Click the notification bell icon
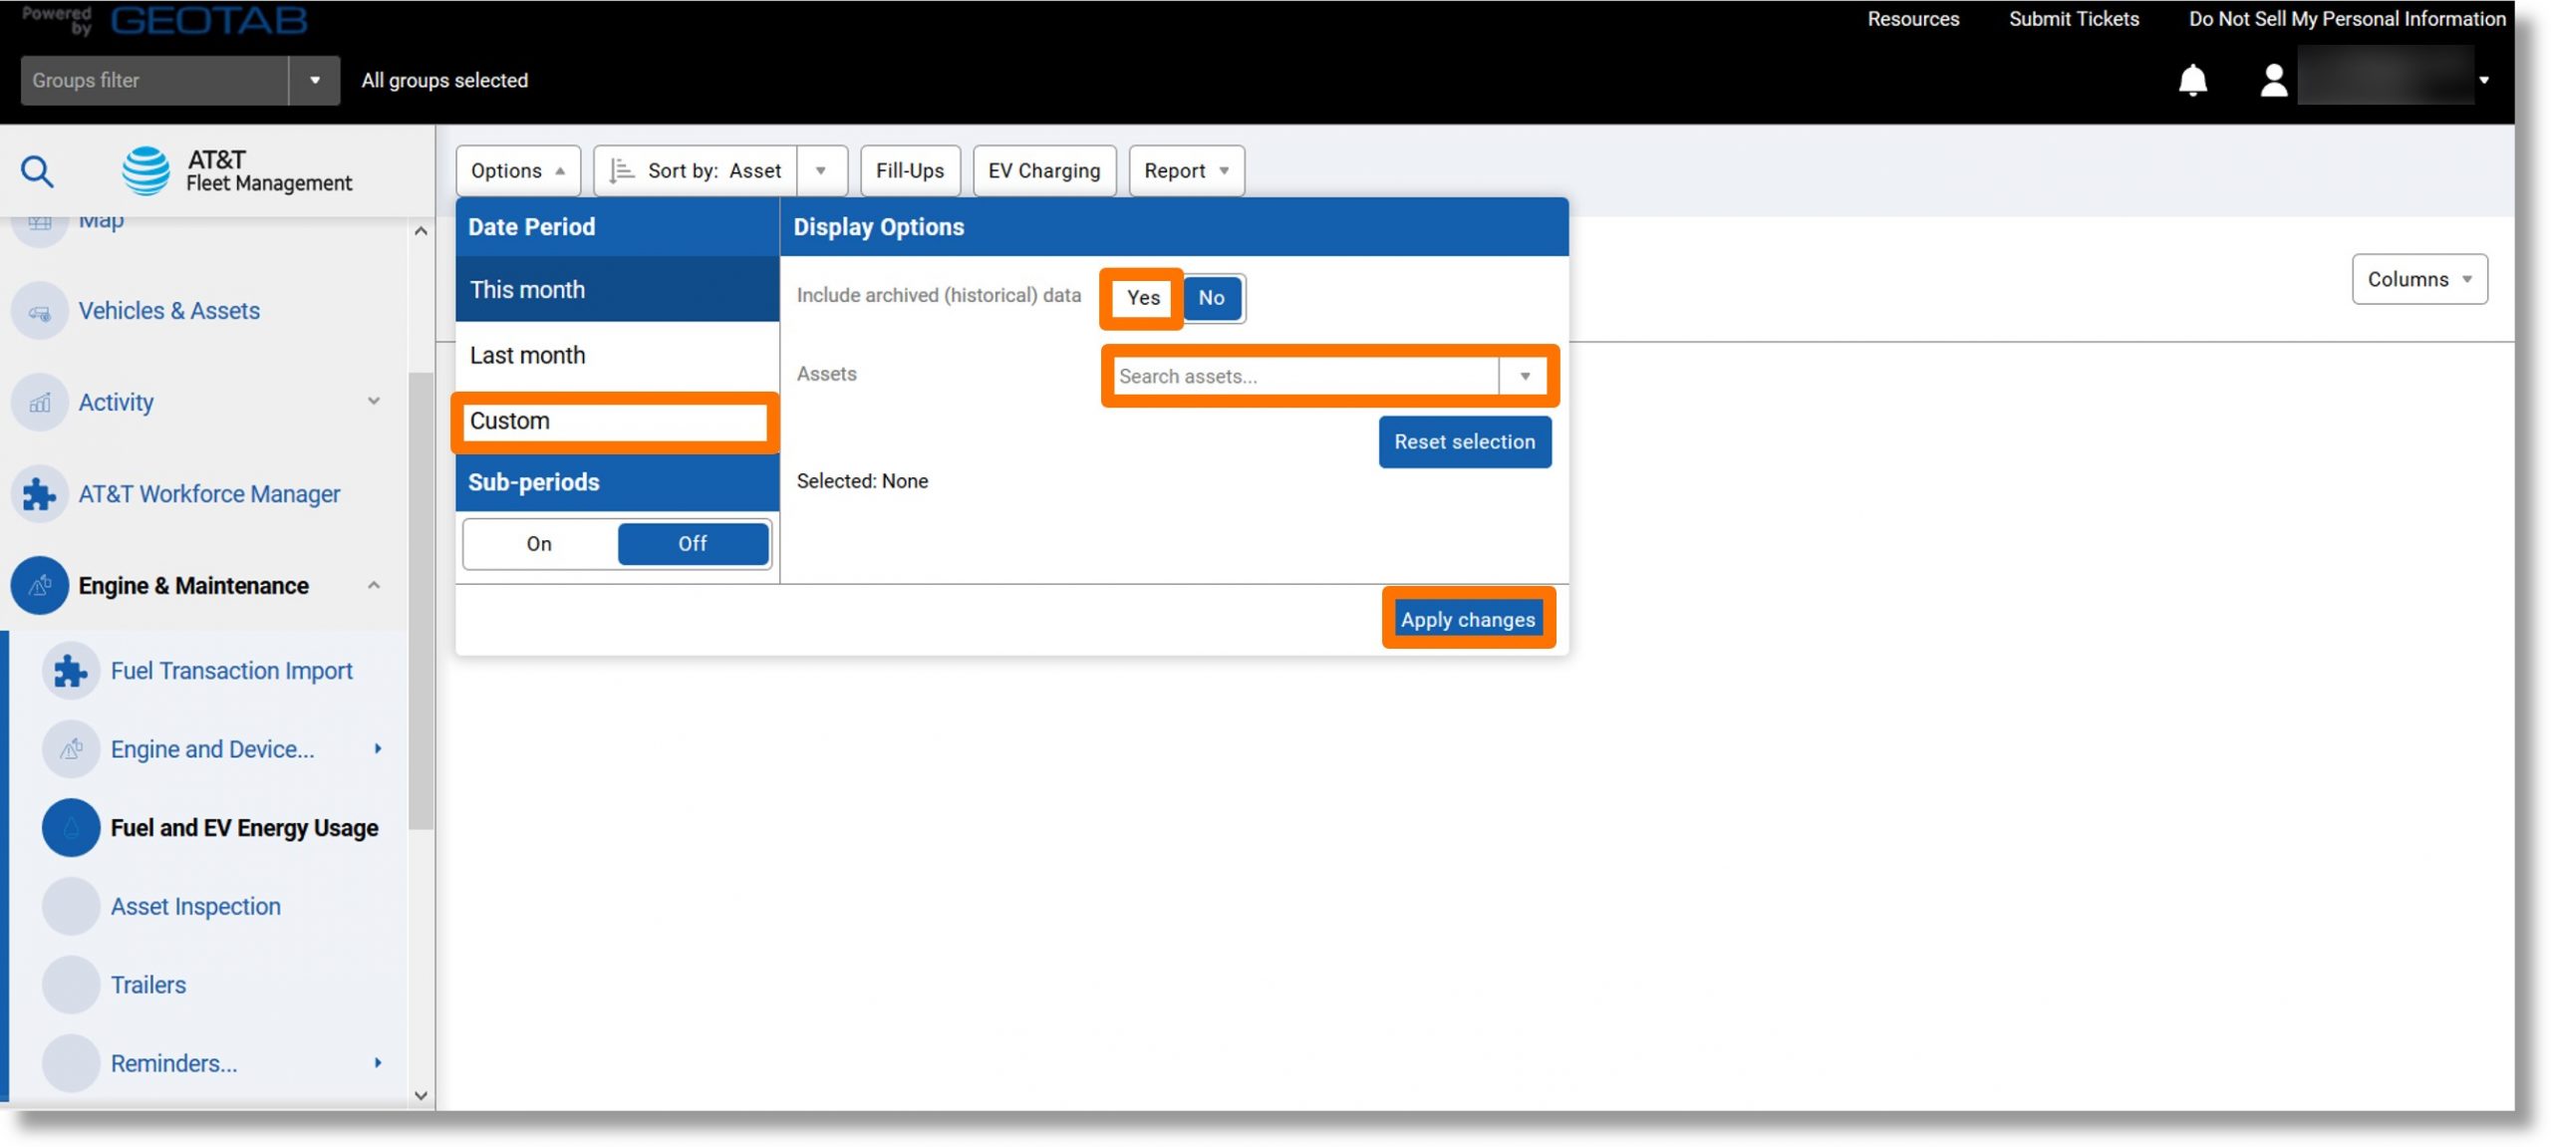This screenshot has width=2551, height=1147. (x=2193, y=78)
